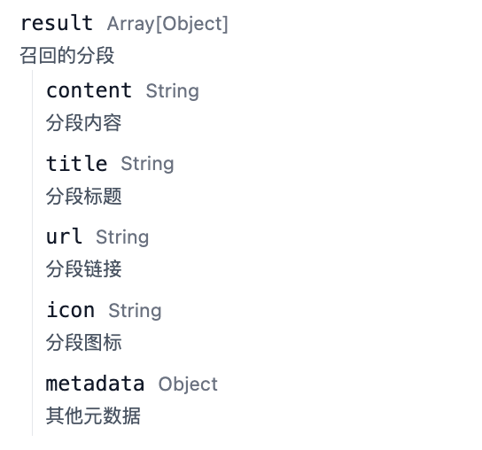Select the String type next to url
This screenshot has width=482, height=450.
pos(122,237)
